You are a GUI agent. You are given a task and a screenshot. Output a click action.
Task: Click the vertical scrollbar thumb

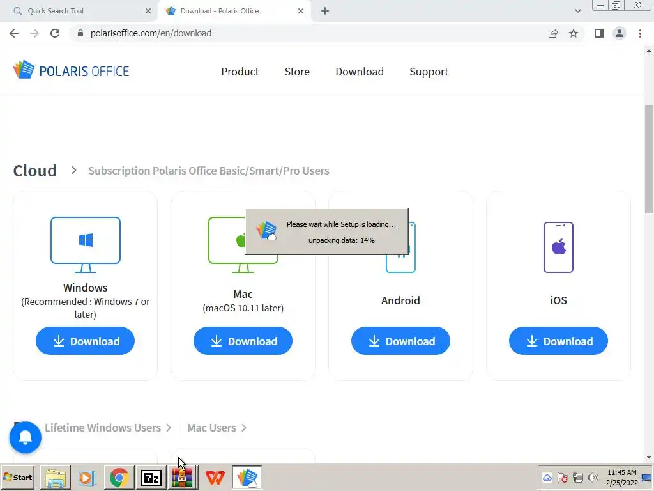[649, 159]
